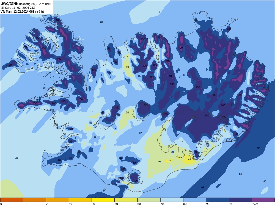Click the 0–10 dark orange legend swatch
Screen dimensions: 275x206
[12, 200]
